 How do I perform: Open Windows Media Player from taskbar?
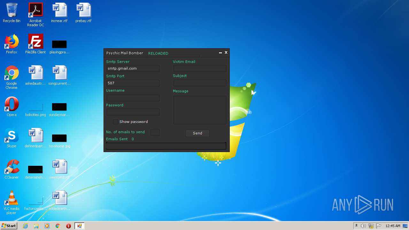coord(47,226)
